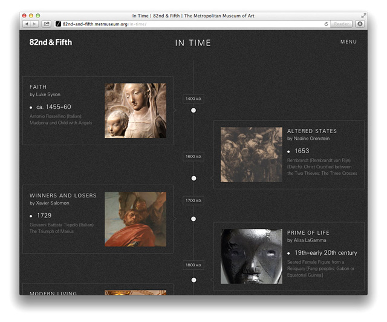
Task: Click the browser forward arrow button
Action: 34,24
